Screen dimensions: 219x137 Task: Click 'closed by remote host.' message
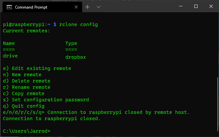click(157, 112)
